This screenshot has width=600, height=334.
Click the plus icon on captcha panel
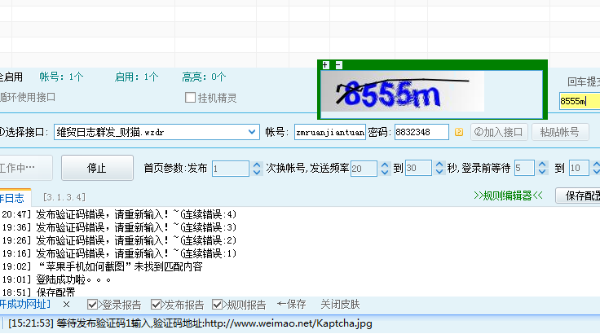point(325,65)
